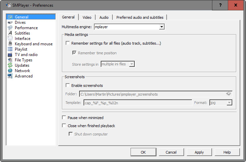246x162 pixels.
Task: Enable Pause when minimized
Action: [64, 118]
